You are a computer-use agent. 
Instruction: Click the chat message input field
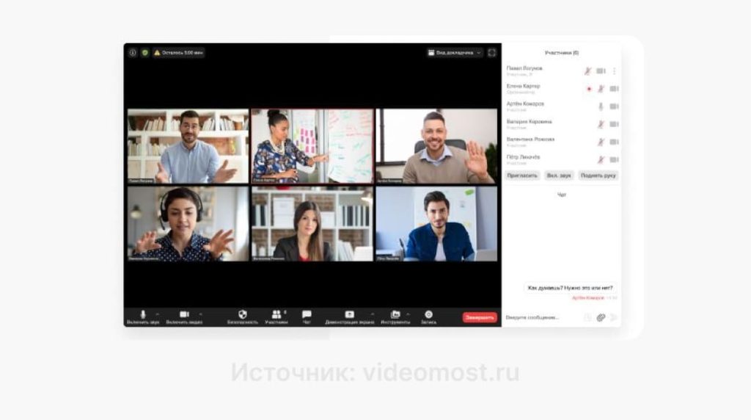(x=543, y=317)
